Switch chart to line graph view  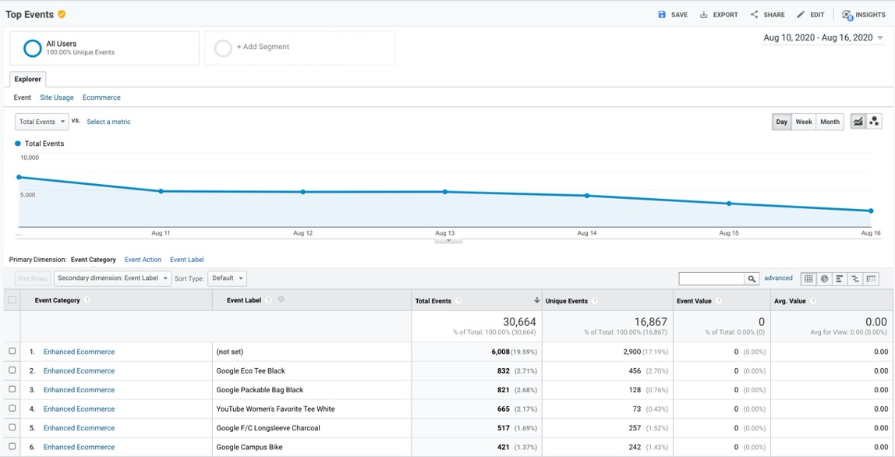tap(858, 121)
